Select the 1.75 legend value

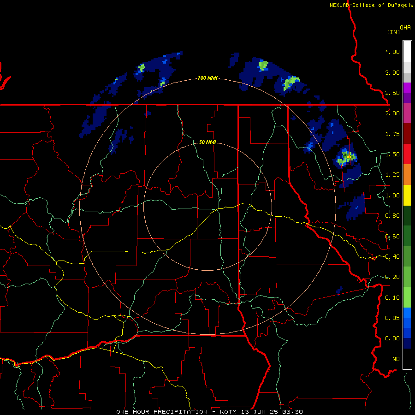392,134
